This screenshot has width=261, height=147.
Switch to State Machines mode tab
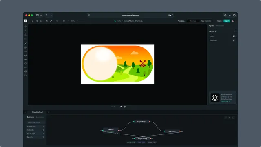click(x=206, y=21)
